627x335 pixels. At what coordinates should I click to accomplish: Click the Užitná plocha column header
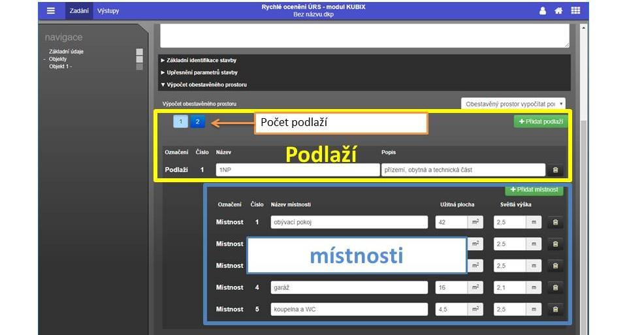pyautogui.click(x=457, y=204)
